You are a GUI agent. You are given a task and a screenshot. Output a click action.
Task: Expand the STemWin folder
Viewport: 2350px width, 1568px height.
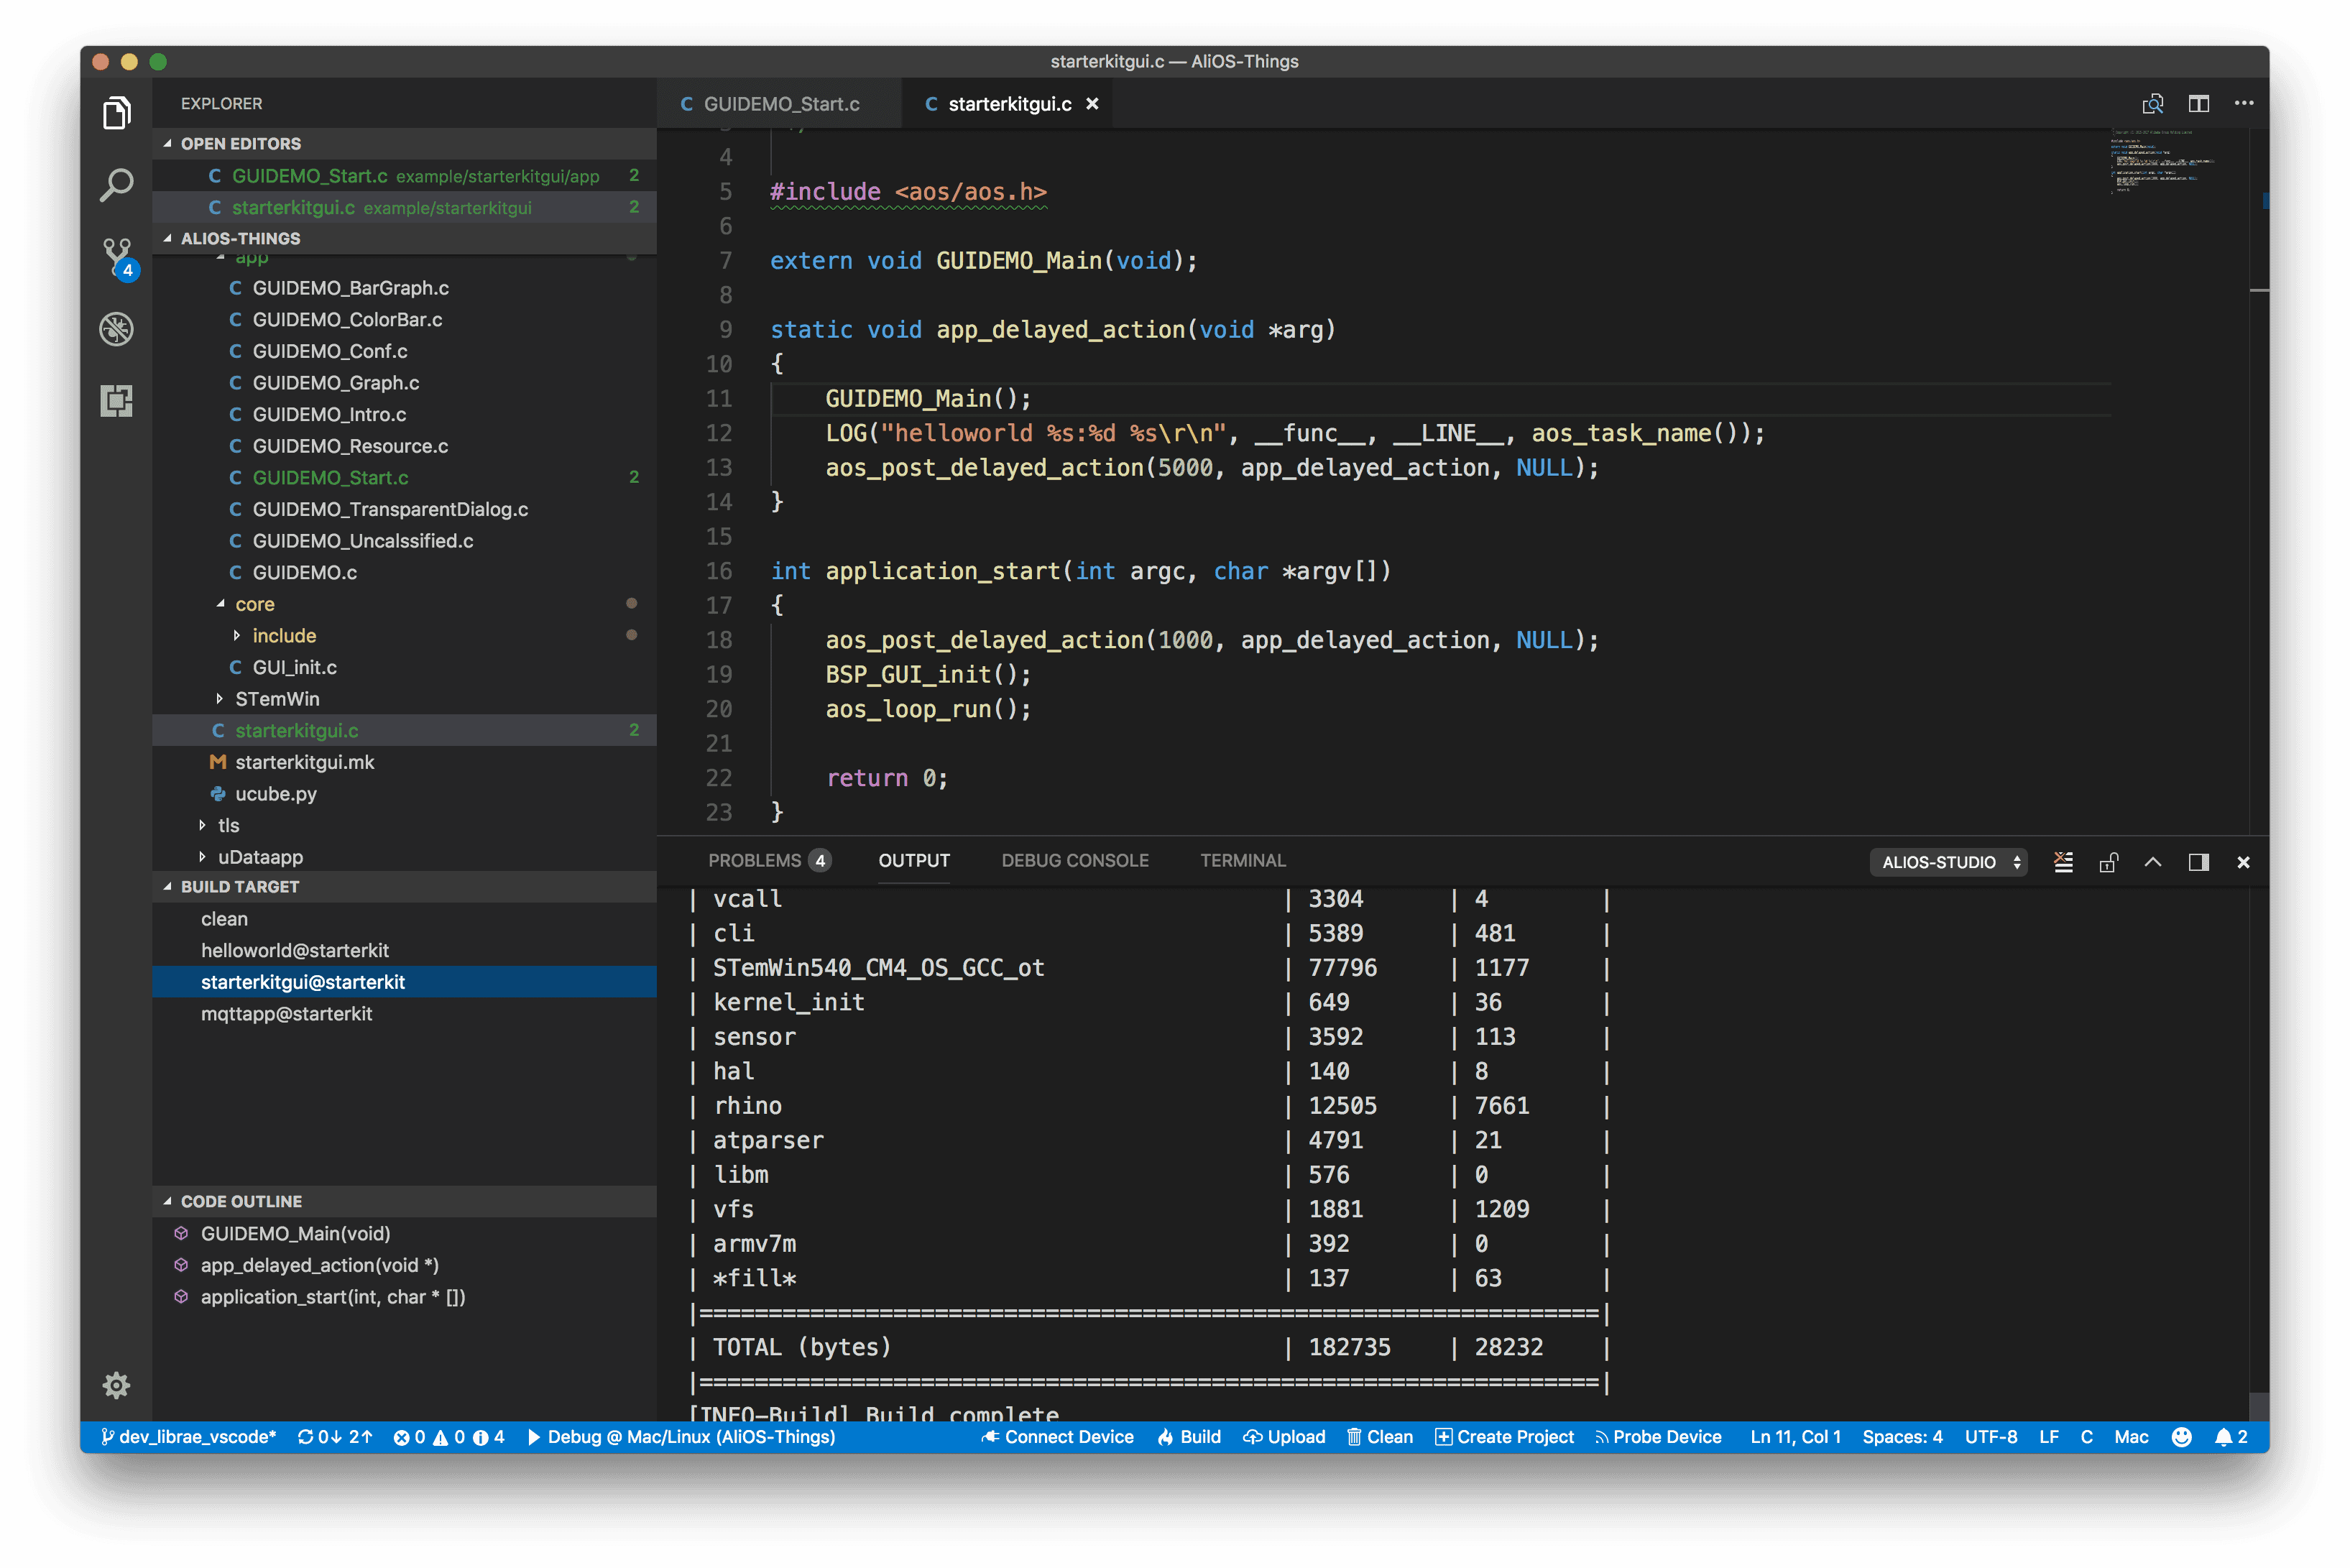coord(277,699)
